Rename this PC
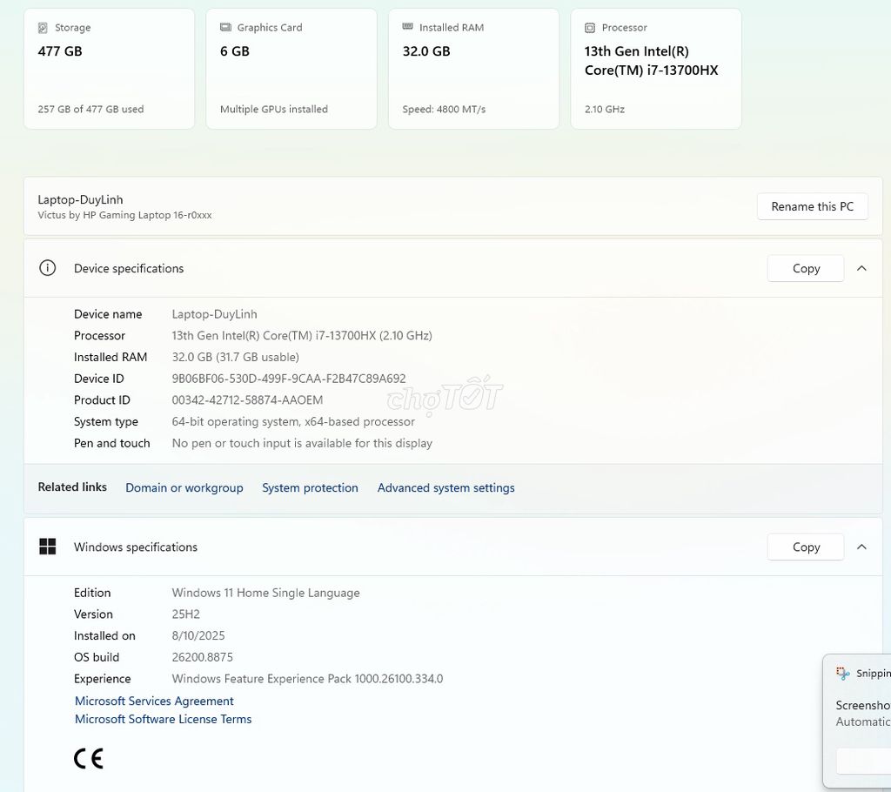Screen dimensions: 891x792 [812, 206]
